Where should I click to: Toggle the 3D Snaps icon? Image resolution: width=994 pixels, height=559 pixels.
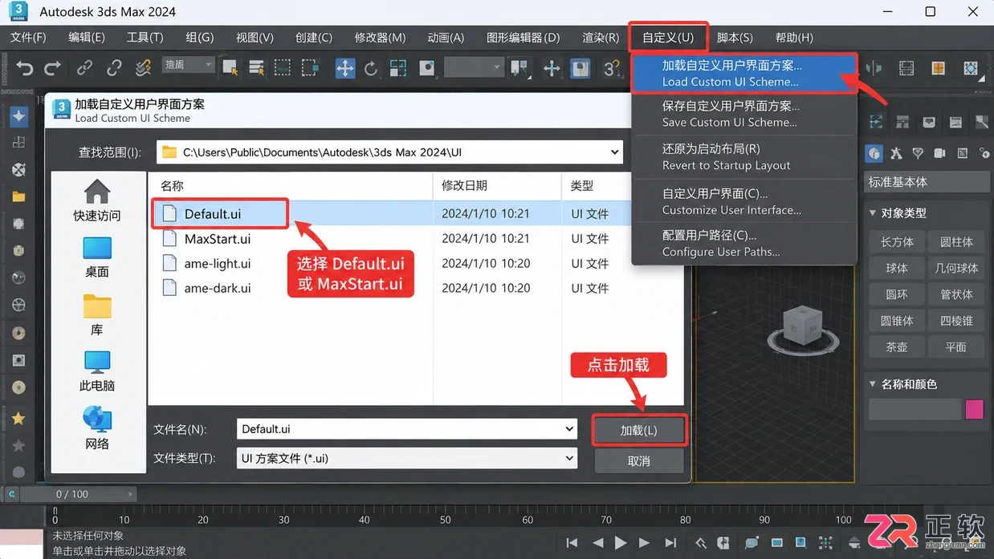[613, 69]
